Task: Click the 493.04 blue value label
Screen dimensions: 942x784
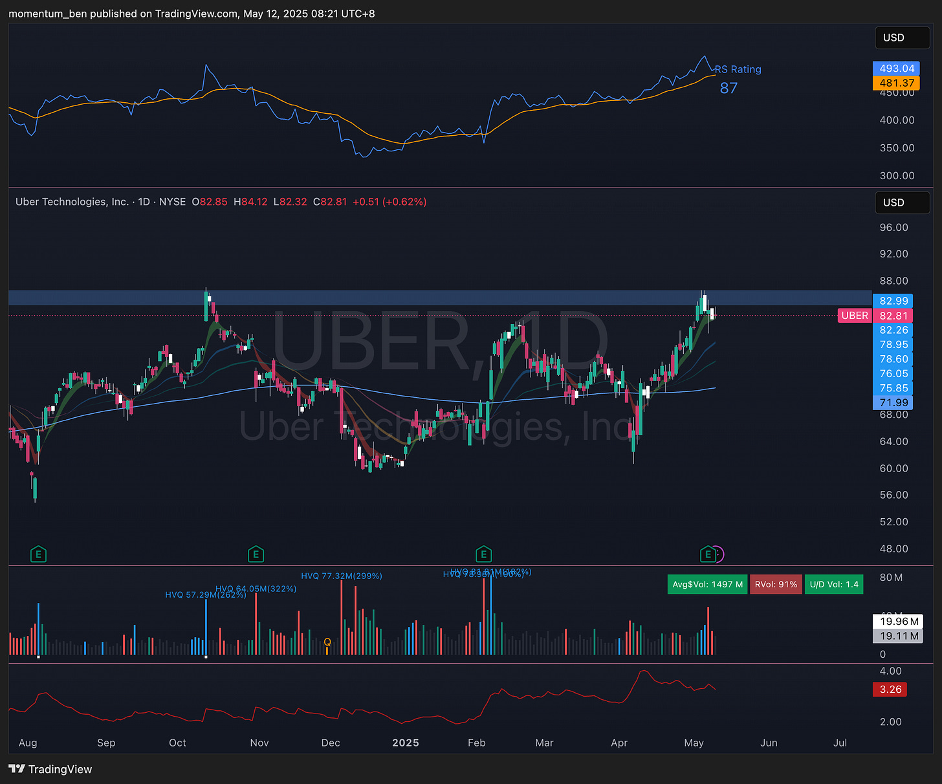Action: [896, 69]
